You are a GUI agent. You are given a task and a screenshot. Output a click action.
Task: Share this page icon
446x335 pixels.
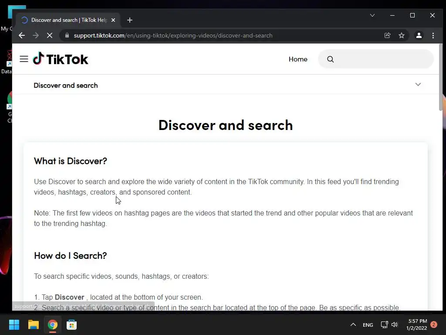(387, 35)
